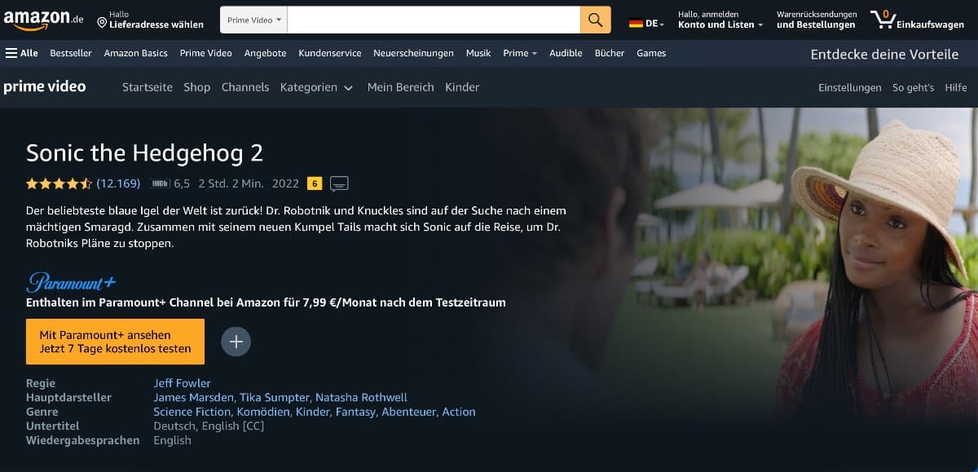The height and width of the screenshot is (472, 978).
Task: Click the age rating 6 badge
Action: 315,183
